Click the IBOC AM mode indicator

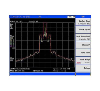click(71, 17)
